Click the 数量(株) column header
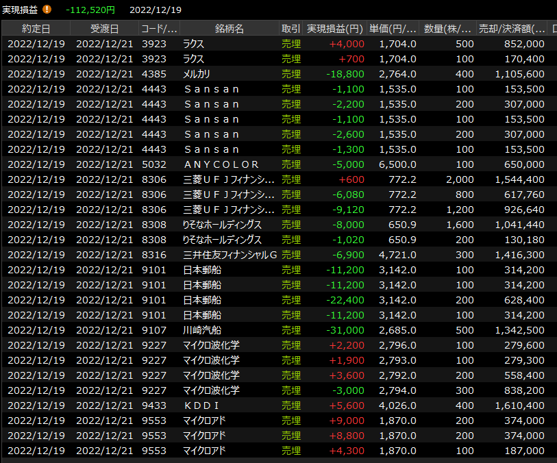 click(448, 28)
